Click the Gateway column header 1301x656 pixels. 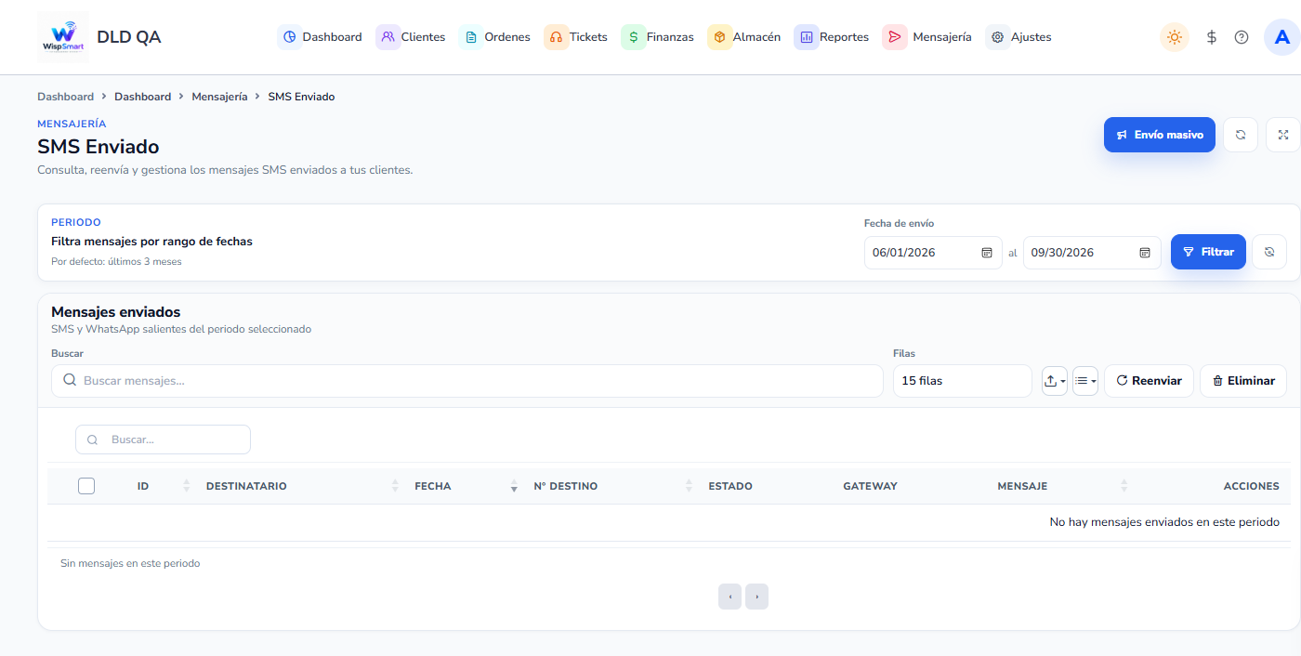(x=870, y=486)
